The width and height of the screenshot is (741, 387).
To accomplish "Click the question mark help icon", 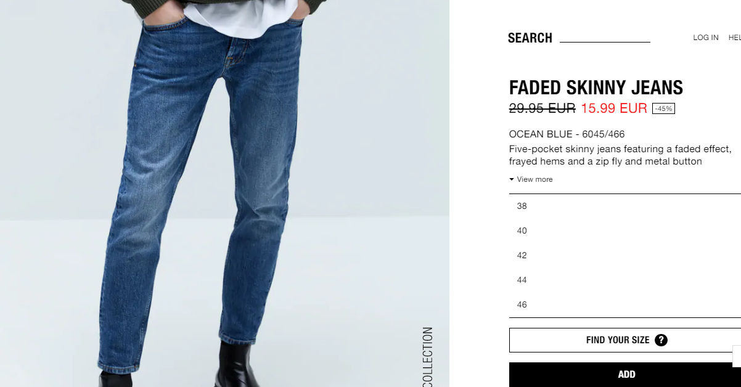I will (x=661, y=340).
